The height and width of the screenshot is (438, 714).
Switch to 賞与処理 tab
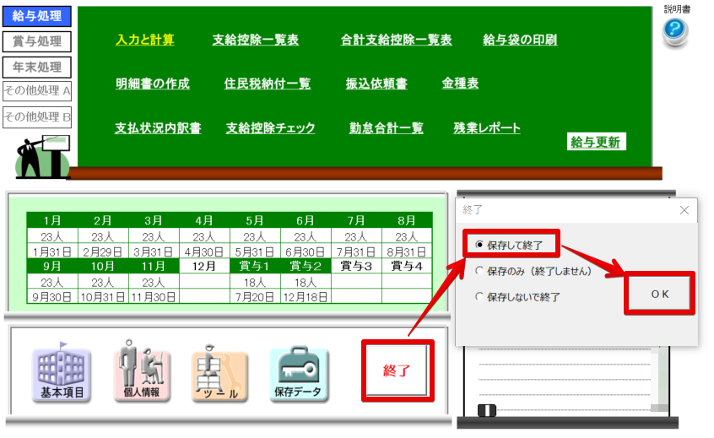[x=37, y=41]
